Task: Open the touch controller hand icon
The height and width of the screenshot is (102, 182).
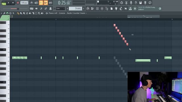Action: (125, 8)
